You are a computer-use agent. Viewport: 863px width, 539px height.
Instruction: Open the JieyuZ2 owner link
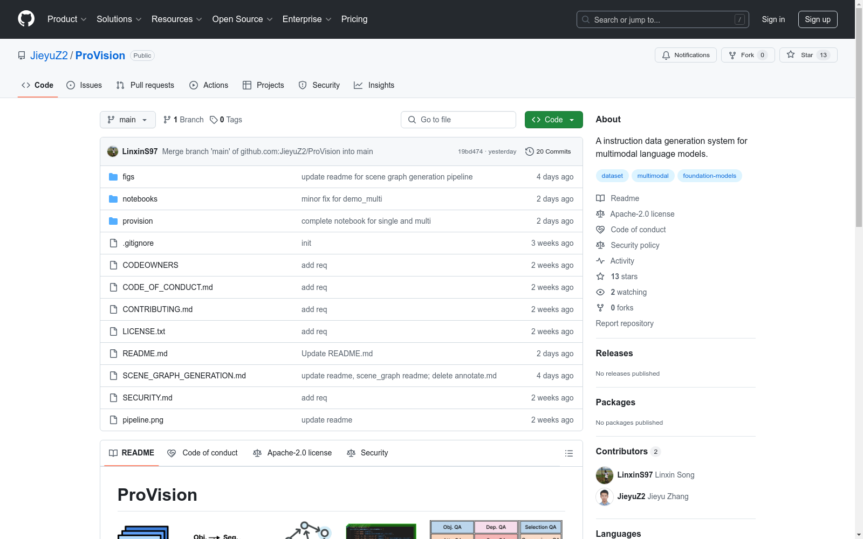tap(49, 56)
